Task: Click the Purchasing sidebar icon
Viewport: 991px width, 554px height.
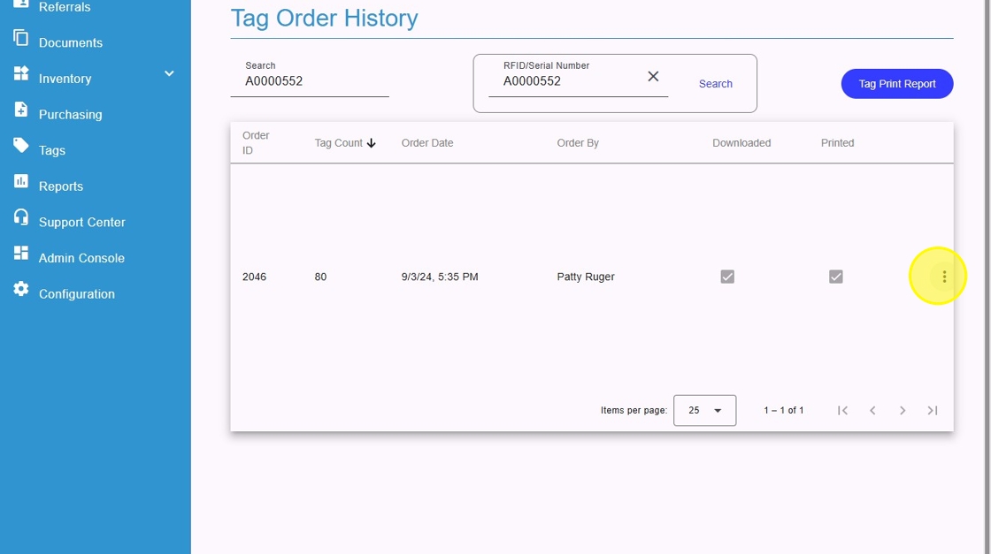Action: tap(21, 110)
